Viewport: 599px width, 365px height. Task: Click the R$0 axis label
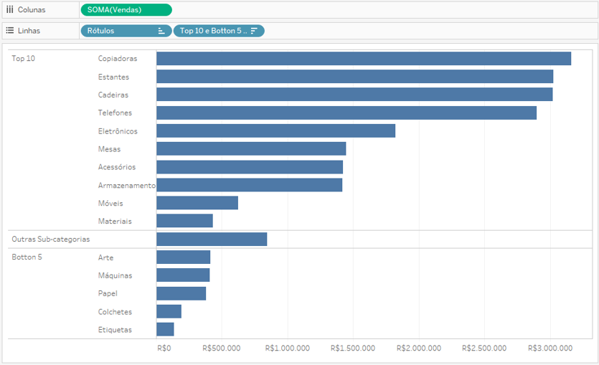click(164, 348)
